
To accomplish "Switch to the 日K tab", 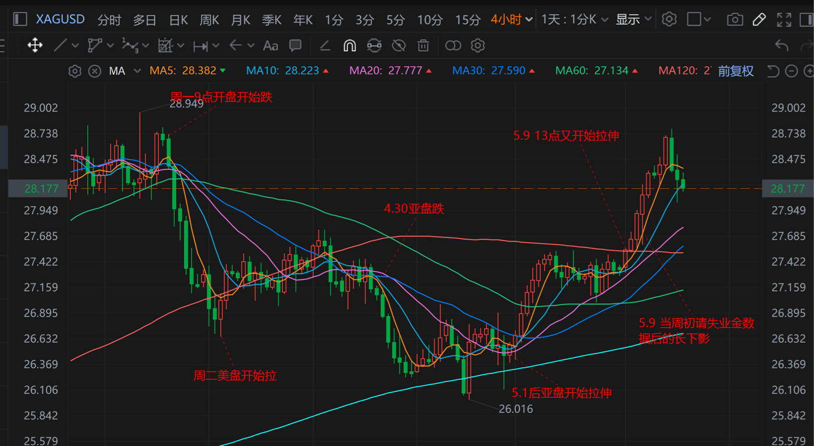I will click(178, 19).
